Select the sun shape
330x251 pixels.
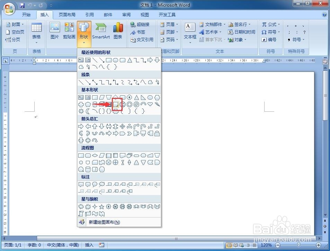click(x=81, y=111)
